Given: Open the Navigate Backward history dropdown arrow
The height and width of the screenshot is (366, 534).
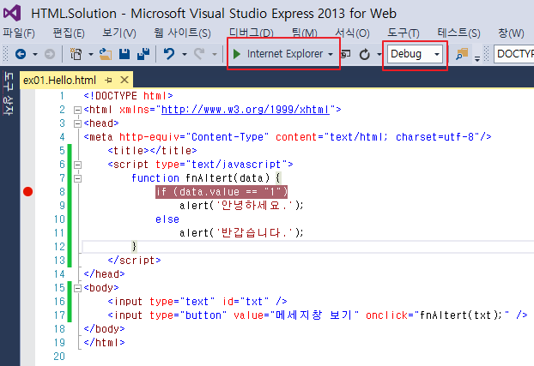Looking at the screenshot, I should click(x=34, y=54).
